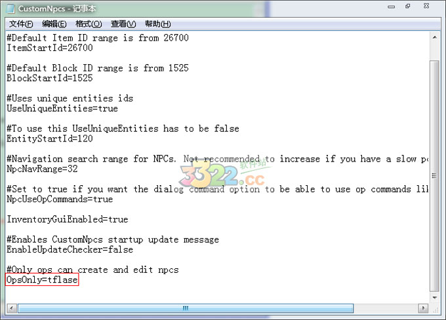Click the horizontal scrollbar thumb

[x=186, y=308]
